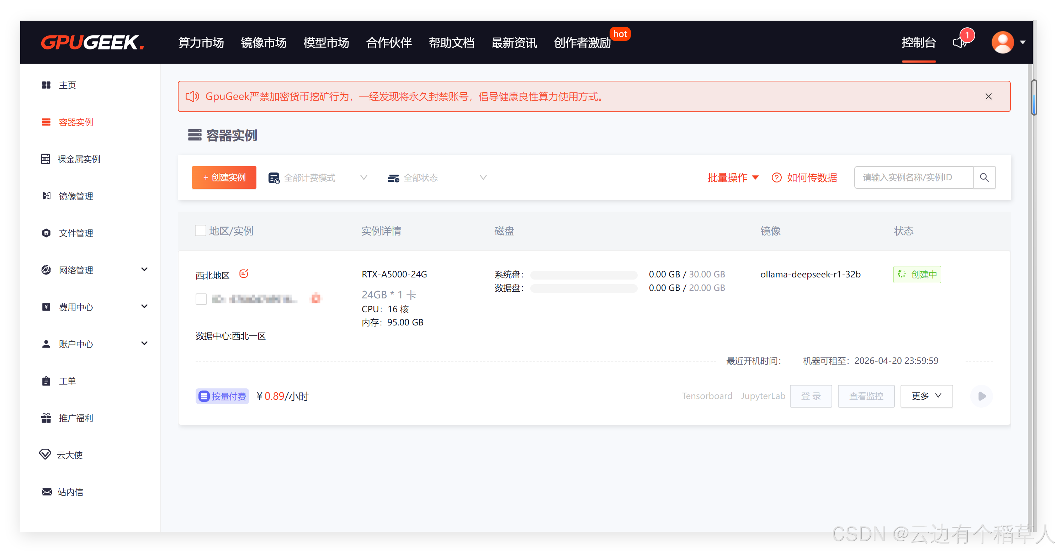Click the copy icon beside the instance ID
Screen dimensions: 1057x552
tap(315, 298)
